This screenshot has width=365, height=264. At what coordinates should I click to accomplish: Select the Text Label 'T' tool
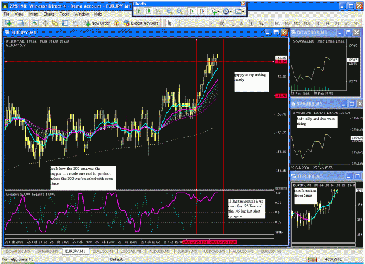pos(251,23)
